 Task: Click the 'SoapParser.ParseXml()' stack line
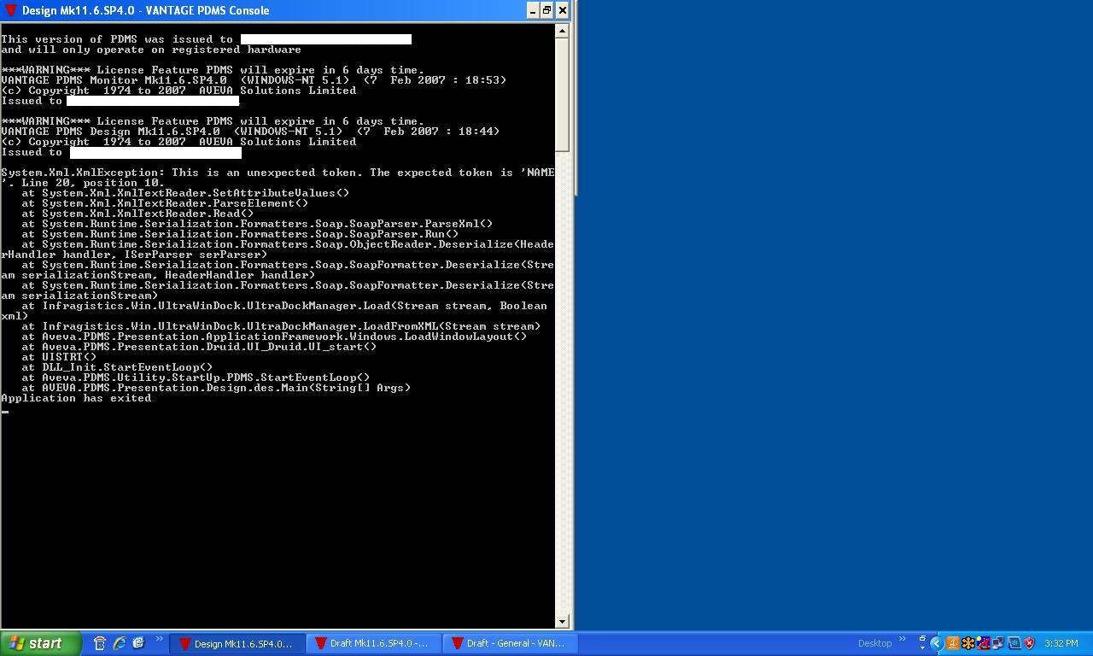click(257, 224)
